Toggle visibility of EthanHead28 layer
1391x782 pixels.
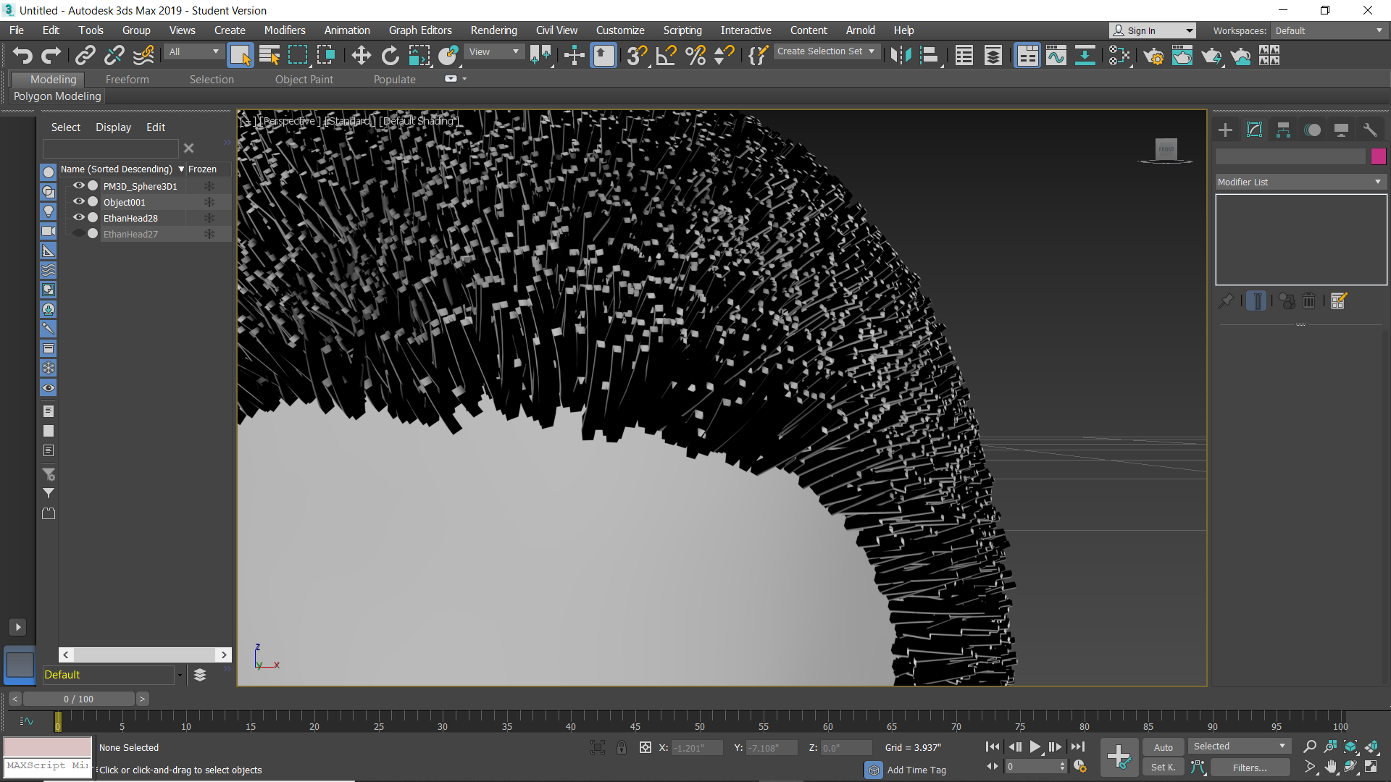click(79, 218)
